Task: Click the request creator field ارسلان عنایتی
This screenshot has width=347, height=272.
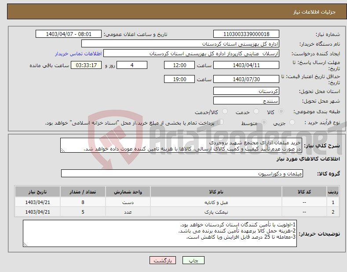Action: 191,54
